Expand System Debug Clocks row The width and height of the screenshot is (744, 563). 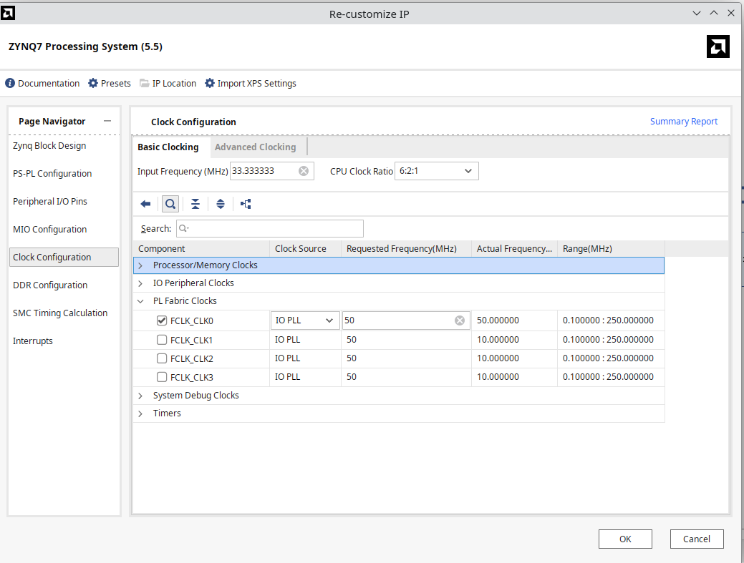[140, 396]
